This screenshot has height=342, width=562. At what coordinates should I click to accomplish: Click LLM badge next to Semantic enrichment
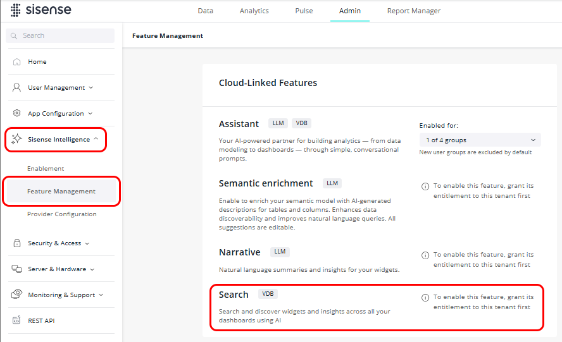click(x=332, y=183)
